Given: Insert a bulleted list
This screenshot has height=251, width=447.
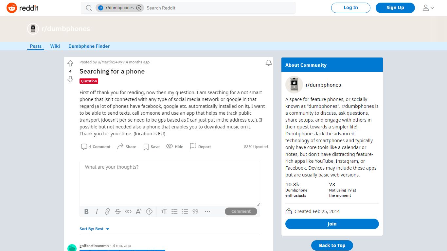Looking at the screenshot, I should [x=174, y=211].
